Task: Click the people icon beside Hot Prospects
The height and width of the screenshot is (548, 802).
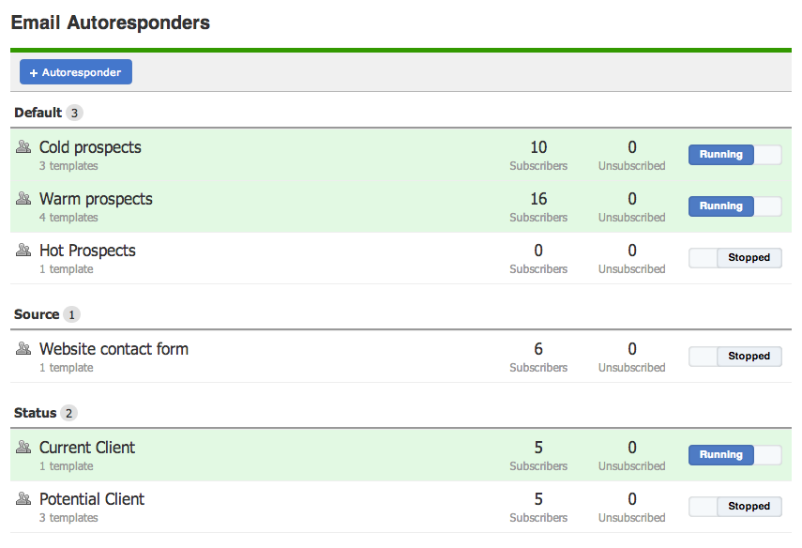Action: (x=23, y=251)
